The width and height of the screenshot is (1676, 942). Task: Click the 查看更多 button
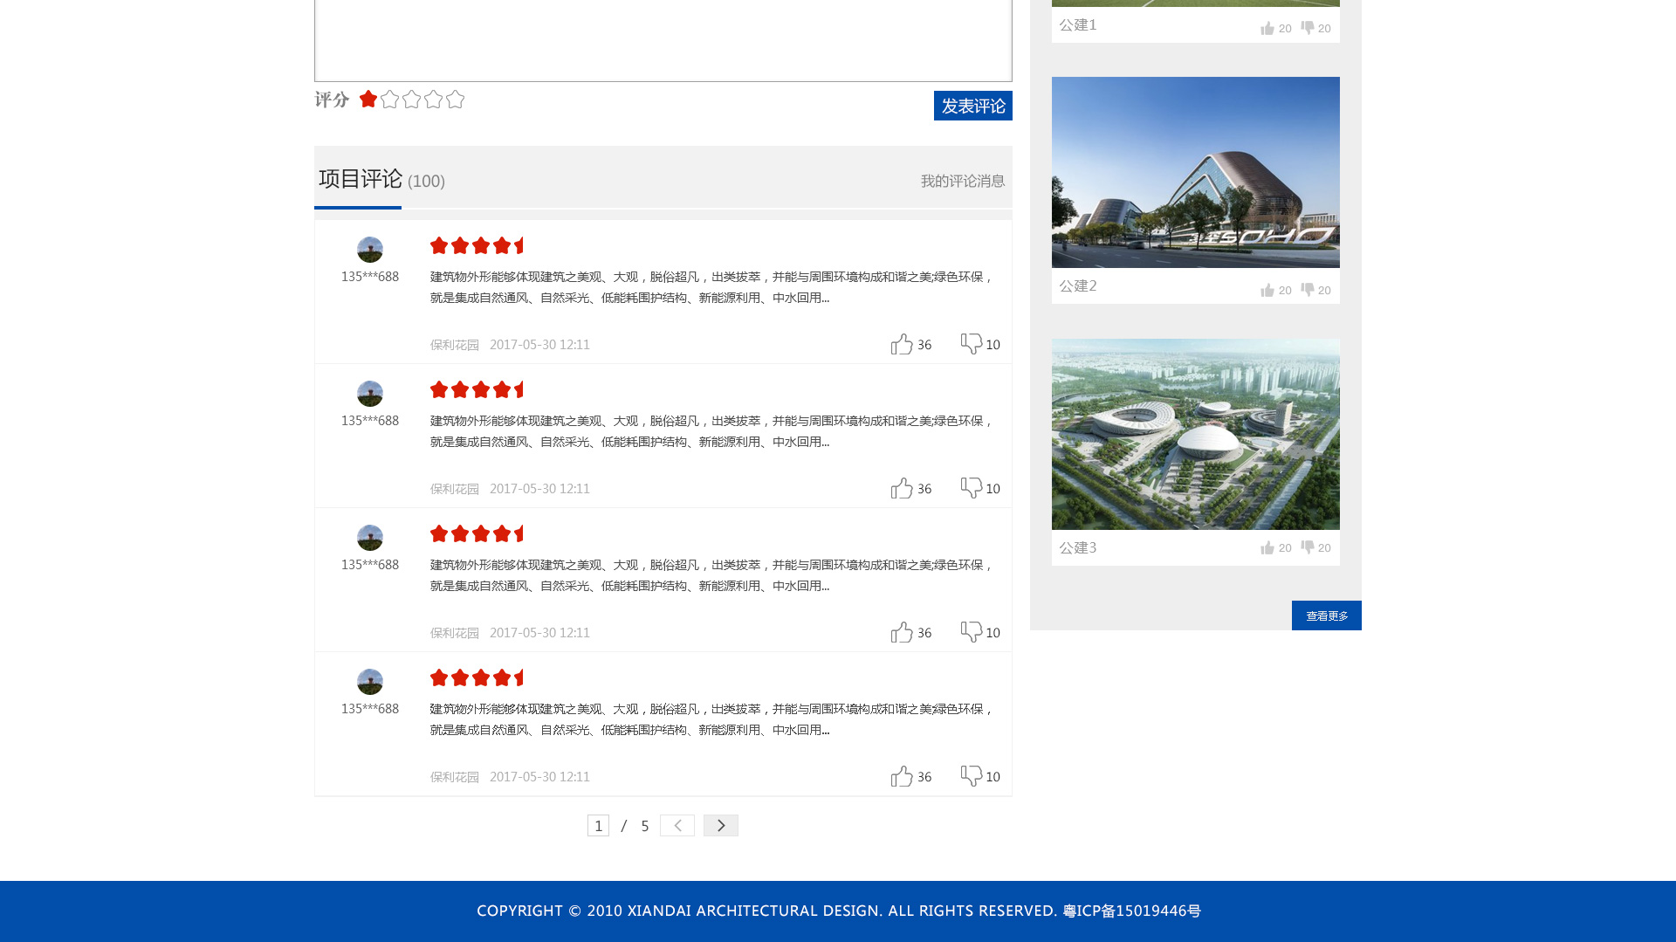pyautogui.click(x=1326, y=615)
